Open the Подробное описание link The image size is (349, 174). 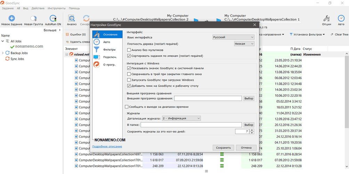[x=104, y=147]
